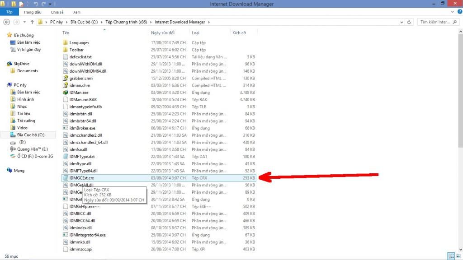
Task: Open Vị trí gần đây sidebar item
Action: tap(25, 50)
